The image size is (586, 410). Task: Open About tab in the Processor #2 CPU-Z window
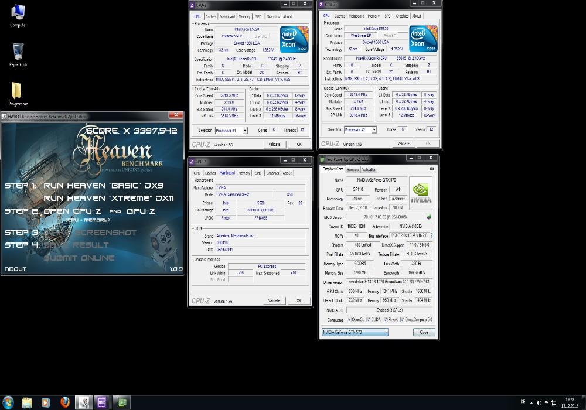click(416, 16)
